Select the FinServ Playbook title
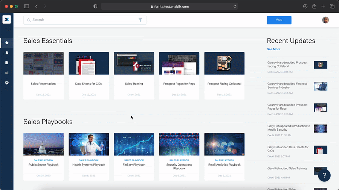339x190 pixels. click(134, 165)
